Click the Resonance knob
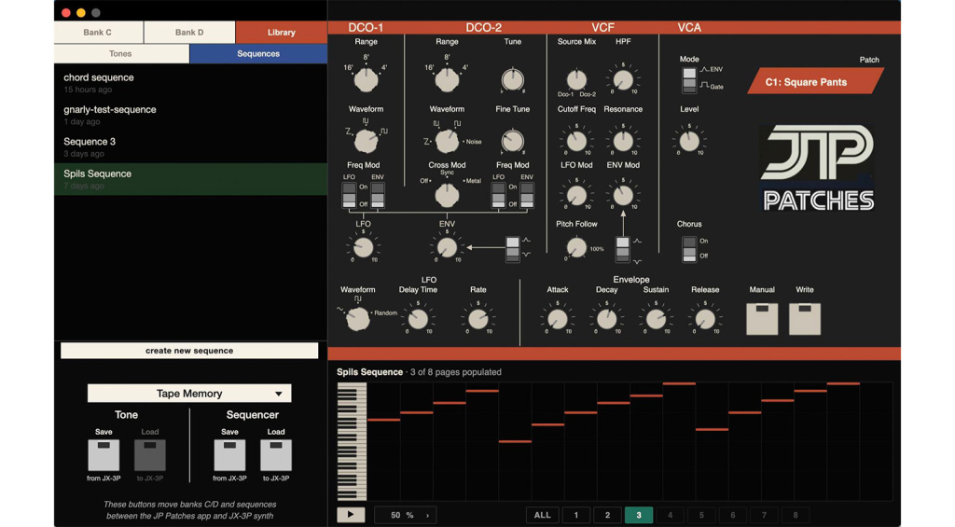 pyautogui.click(x=622, y=142)
